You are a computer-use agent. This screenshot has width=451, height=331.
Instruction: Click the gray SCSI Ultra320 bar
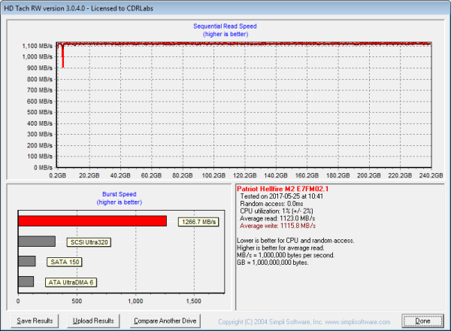(x=37, y=241)
